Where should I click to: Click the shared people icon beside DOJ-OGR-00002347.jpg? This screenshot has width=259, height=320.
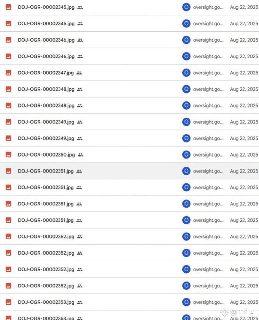[x=79, y=73]
